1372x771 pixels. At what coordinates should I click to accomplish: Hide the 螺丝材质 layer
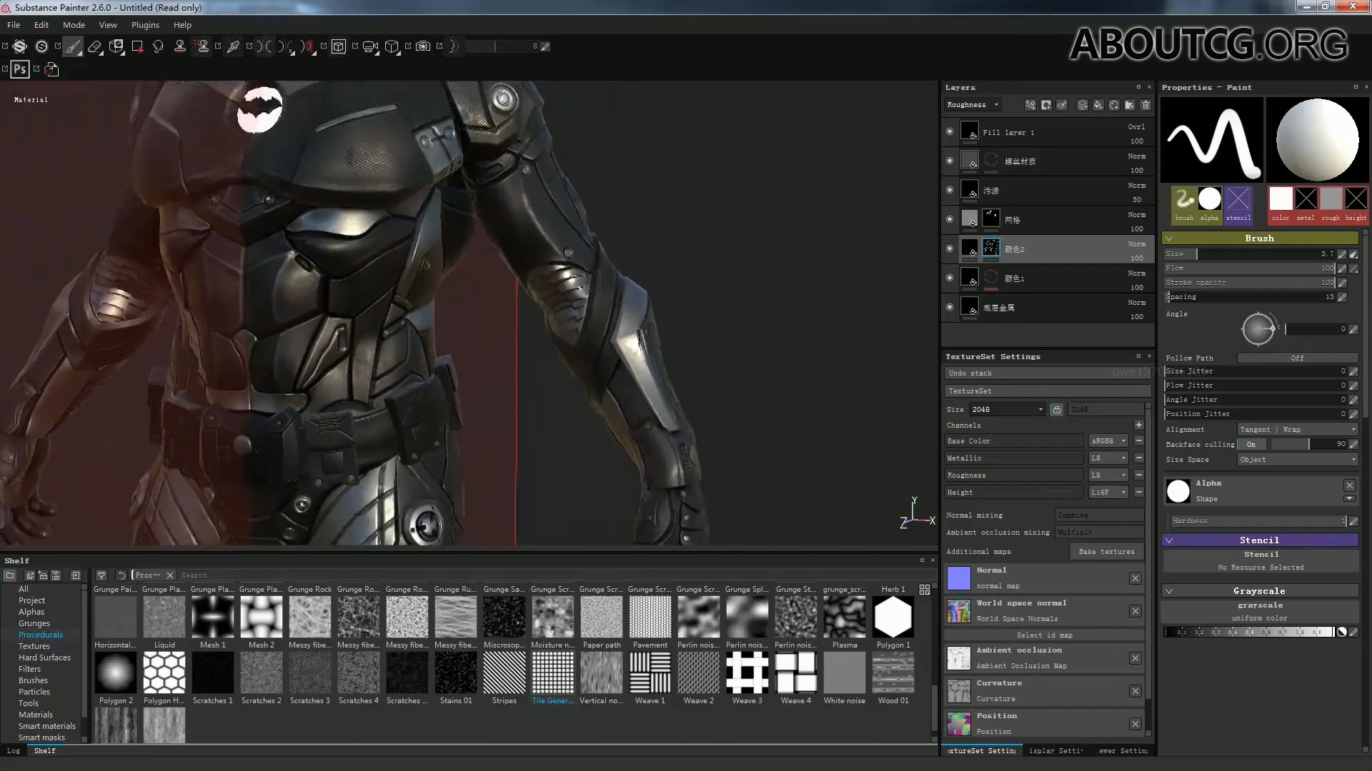click(950, 161)
